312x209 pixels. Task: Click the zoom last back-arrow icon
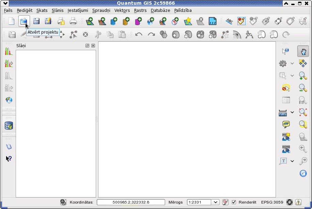tap(303, 149)
